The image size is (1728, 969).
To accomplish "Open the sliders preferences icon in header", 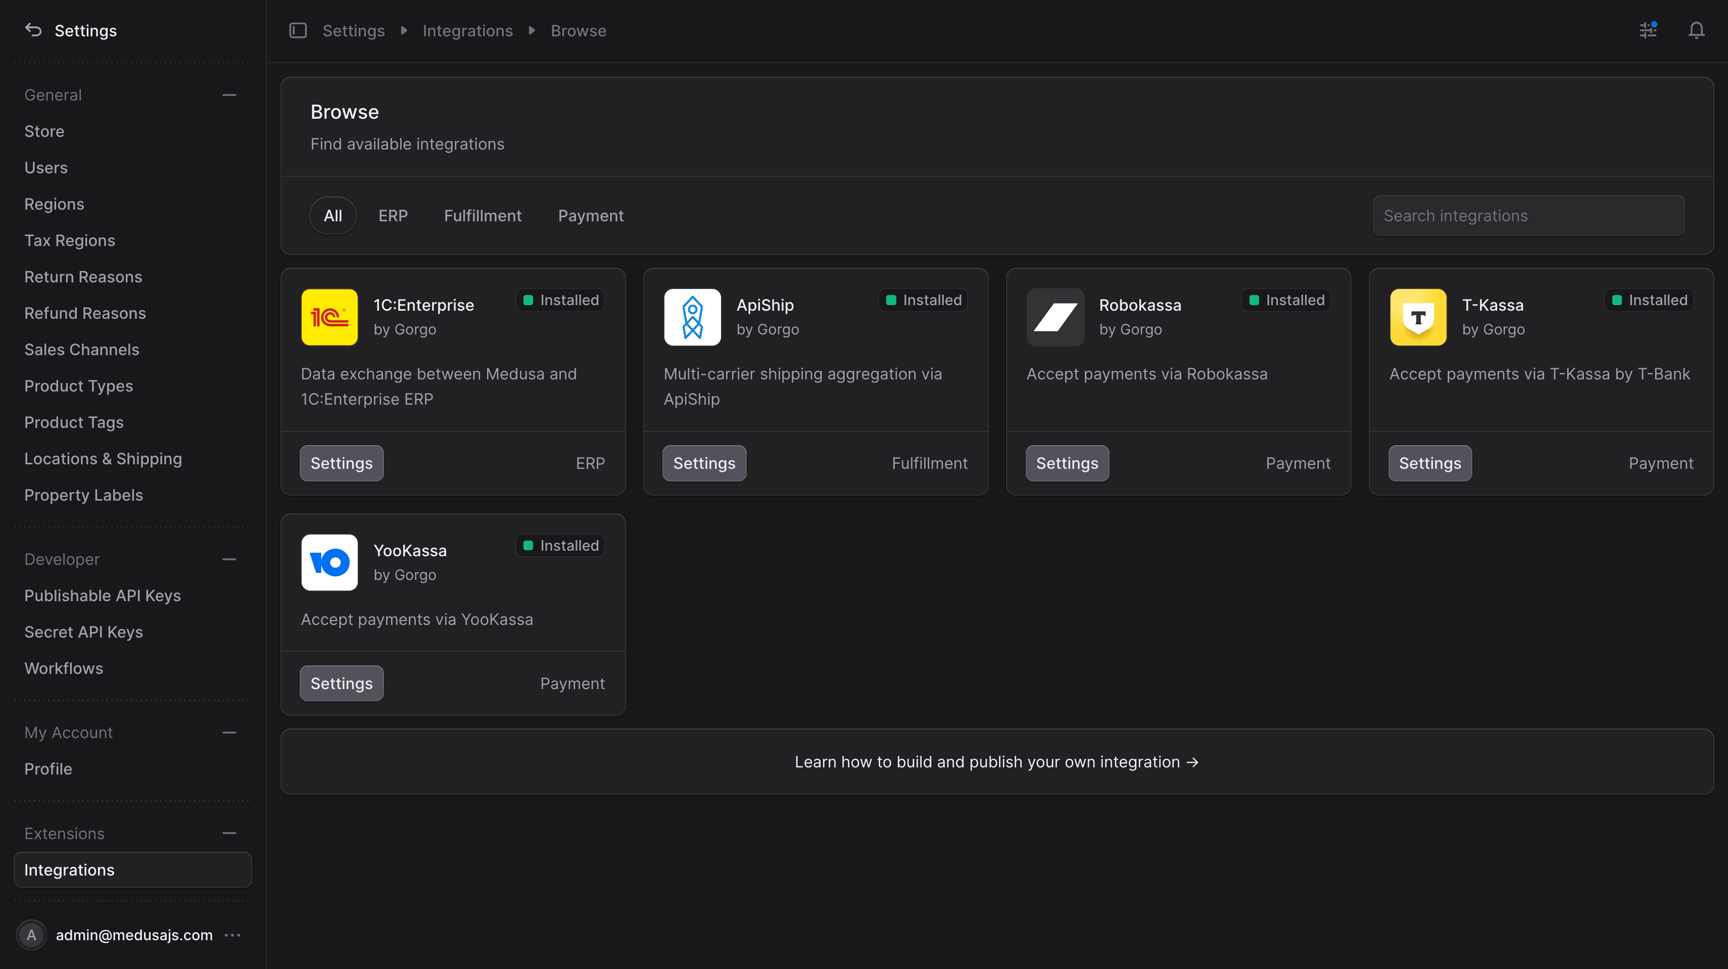I will (x=1648, y=30).
